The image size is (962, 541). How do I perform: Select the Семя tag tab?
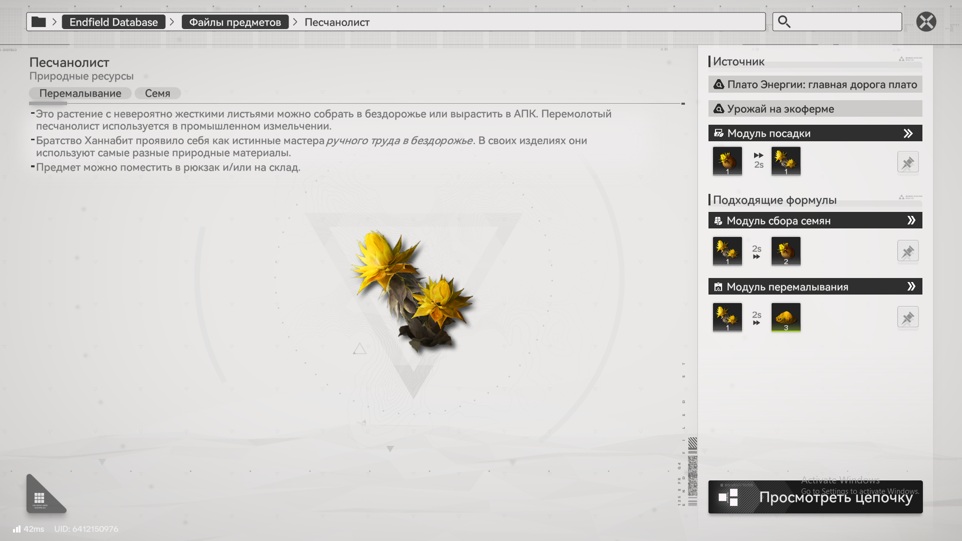click(x=157, y=94)
